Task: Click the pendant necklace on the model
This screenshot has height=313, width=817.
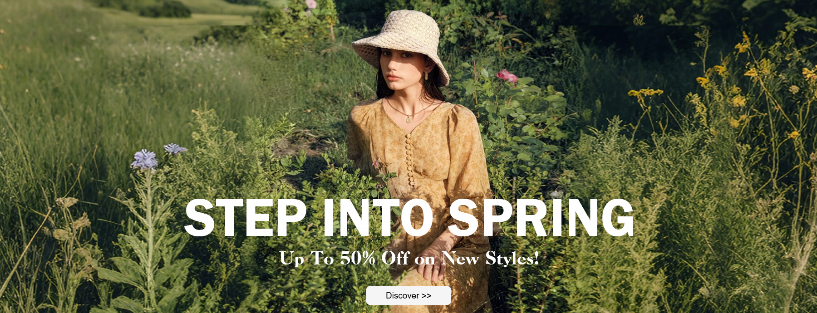Action: 409,119
